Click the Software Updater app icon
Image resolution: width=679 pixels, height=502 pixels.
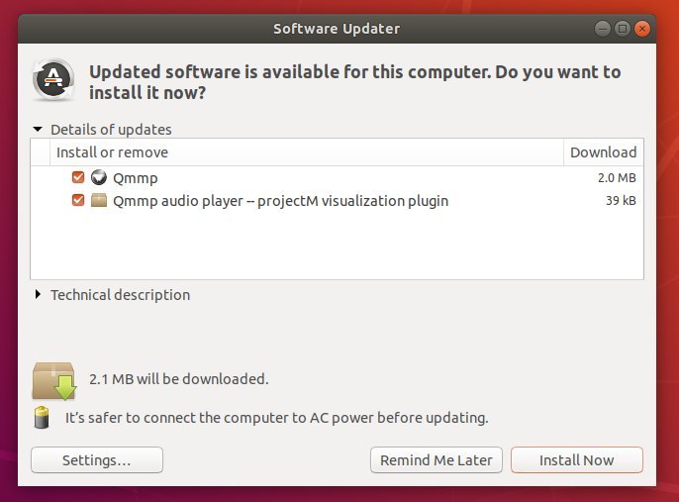(53, 79)
